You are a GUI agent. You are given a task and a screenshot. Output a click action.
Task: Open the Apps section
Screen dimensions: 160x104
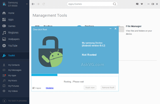(x=11, y=19)
